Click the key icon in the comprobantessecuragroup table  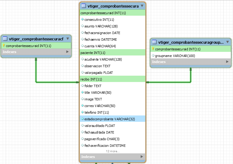pos(153,49)
